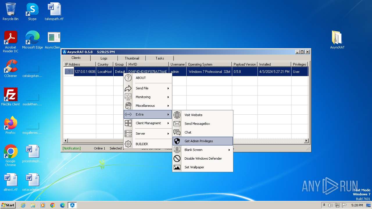This screenshot has width=372, height=209.
Task: Switch to the Tasks tab
Action: point(160,58)
